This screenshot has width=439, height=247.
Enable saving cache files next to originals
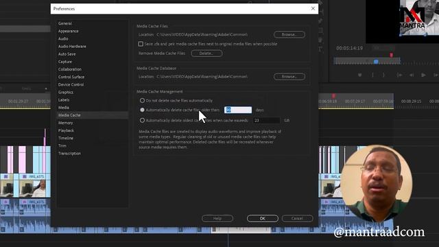(141, 44)
